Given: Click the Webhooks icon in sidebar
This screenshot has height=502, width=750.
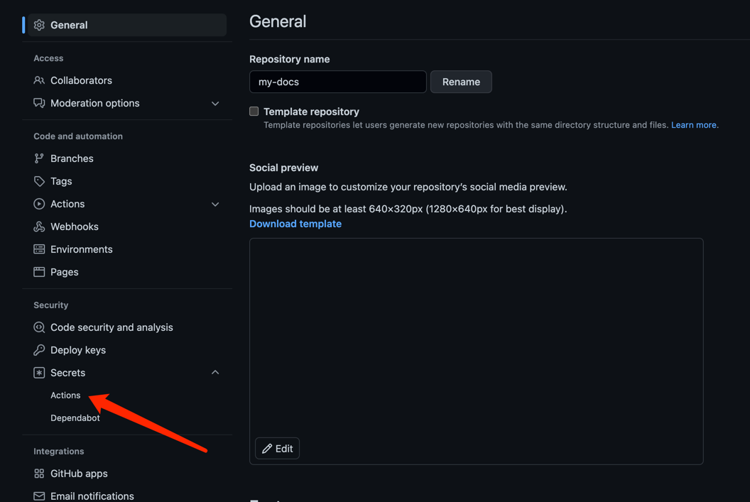Looking at the screenshot, I should point(39,227).
